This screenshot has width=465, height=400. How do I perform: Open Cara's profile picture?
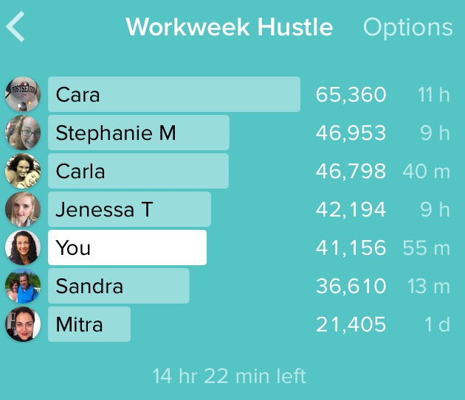click(23, 94)
